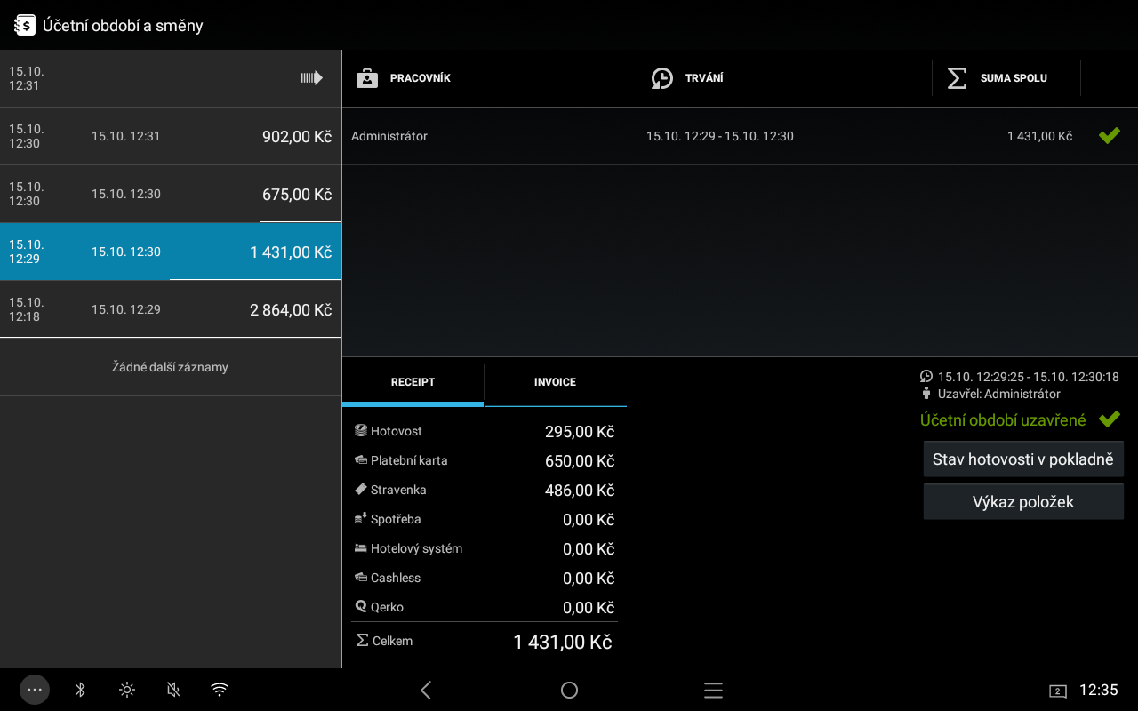The image size is (1138, 711).
Task: Click the Pracovník briefcase icon
Action: [x=367, y=78]
